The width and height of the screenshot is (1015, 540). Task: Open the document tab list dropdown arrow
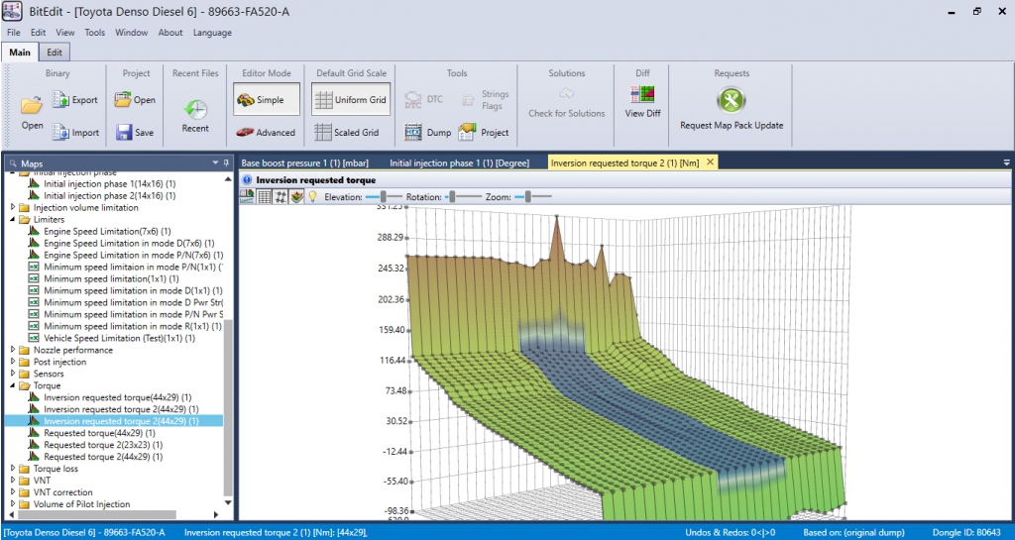coord(1006,162)
